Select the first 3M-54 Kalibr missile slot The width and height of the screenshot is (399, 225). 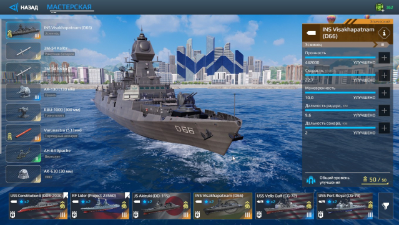tap(23, 51)
